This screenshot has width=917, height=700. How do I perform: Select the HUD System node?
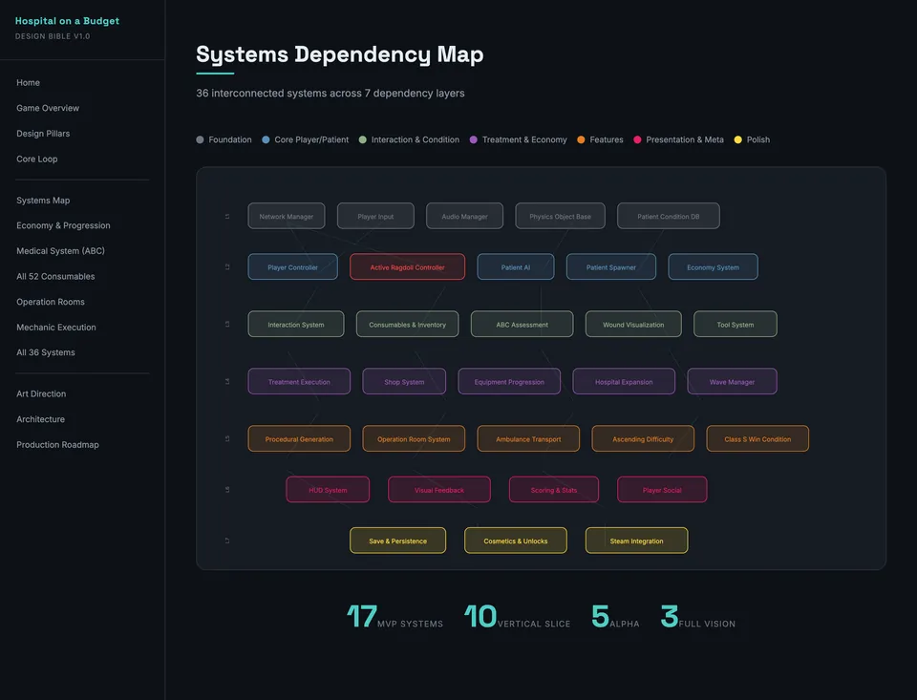pyautogui.click(x=328, y=490)
